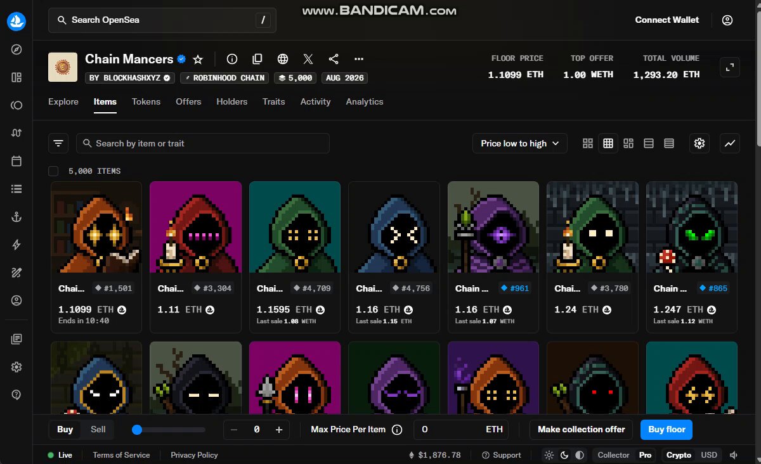The image size is (761, 464).
Task: Select the compact table view icon
Action: 669,143
